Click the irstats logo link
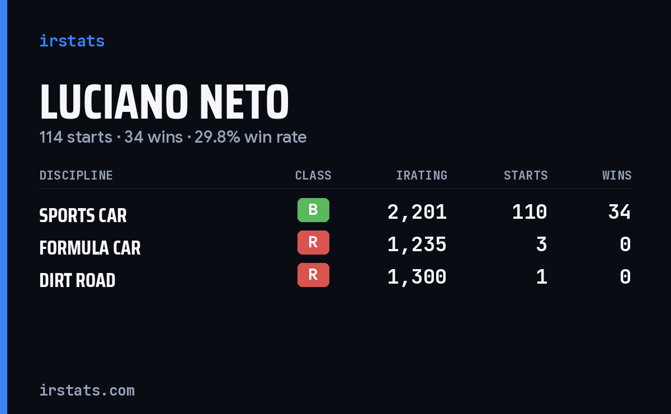 point(72,41)
